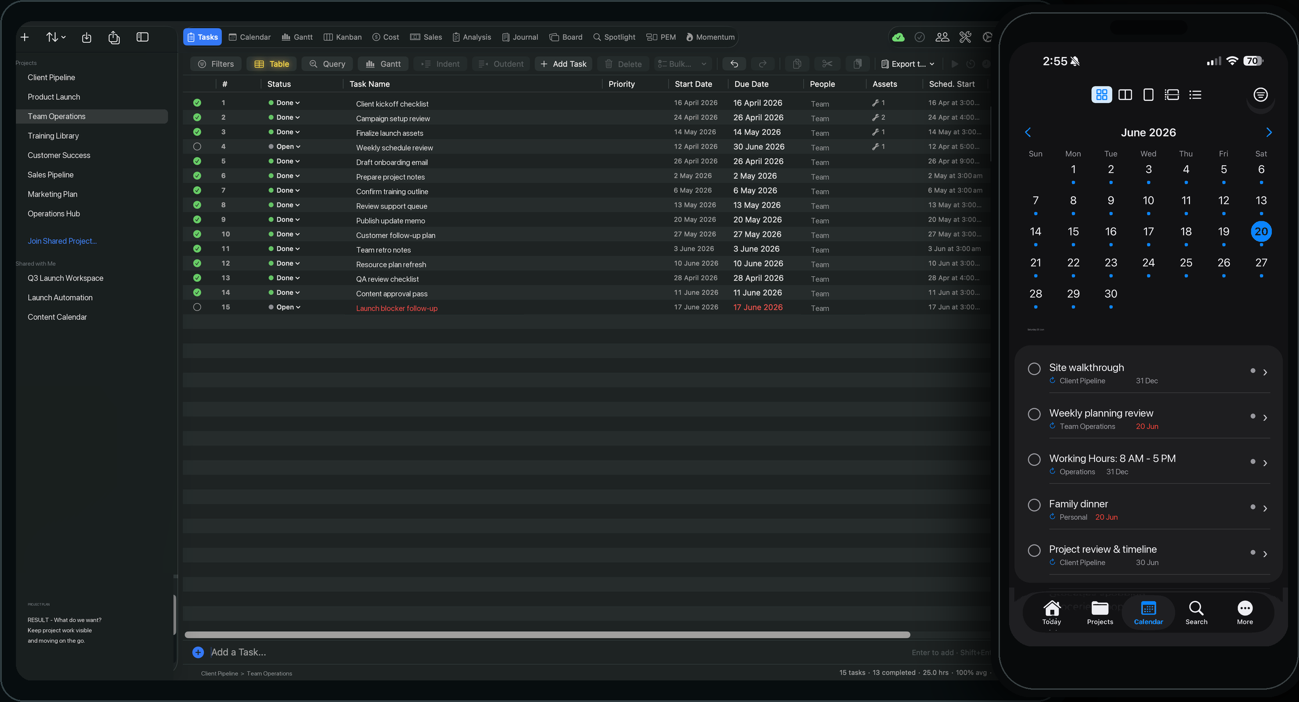Open status dropdown for Launch blocker follow-up
The height and width of the screenshot is (702, 1299).
(x=285, y=307)
